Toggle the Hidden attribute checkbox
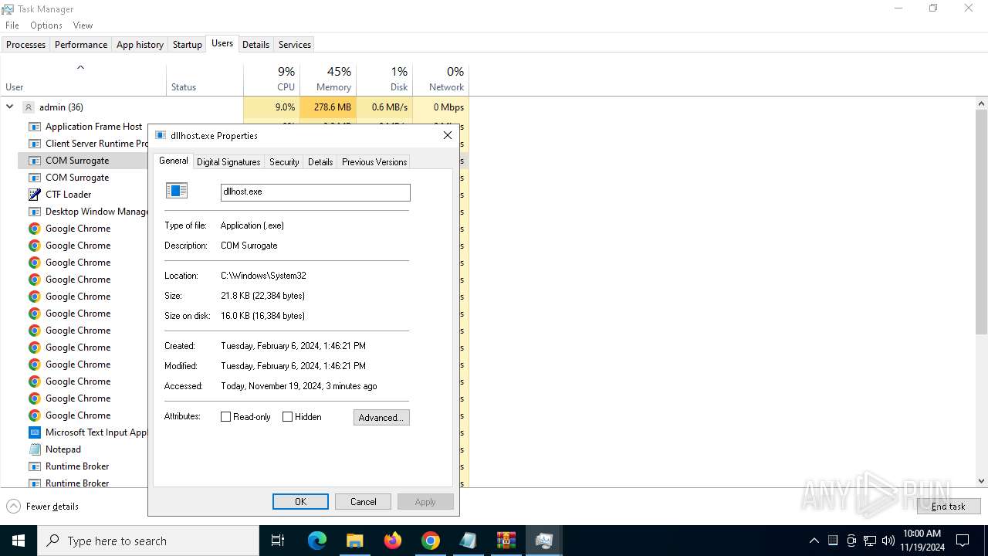This screenshot has height=556, width=988. pyautogui.click(x=288, y=417)
